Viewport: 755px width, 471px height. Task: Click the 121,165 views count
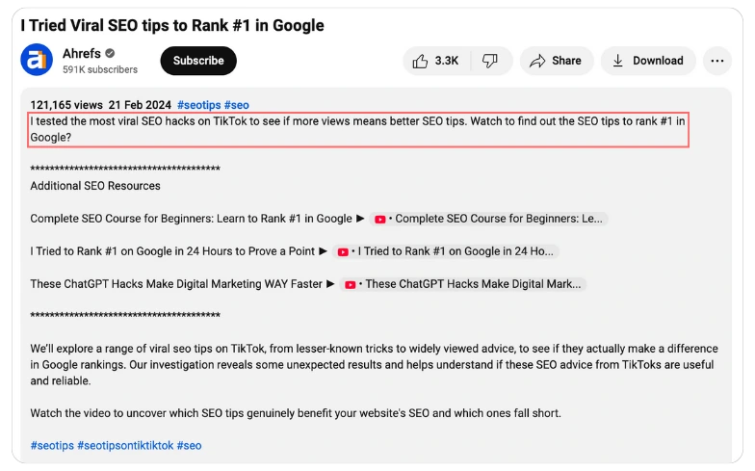66,105
